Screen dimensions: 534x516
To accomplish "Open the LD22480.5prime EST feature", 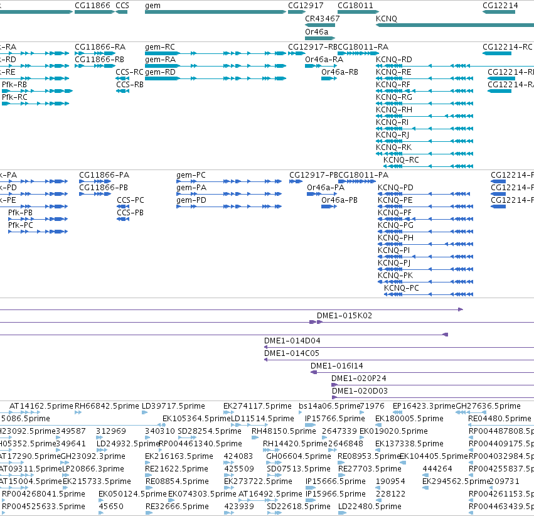I will tap(341, 513).
